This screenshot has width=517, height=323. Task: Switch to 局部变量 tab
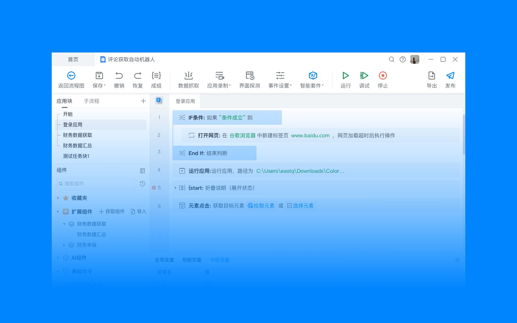point(192,260)
